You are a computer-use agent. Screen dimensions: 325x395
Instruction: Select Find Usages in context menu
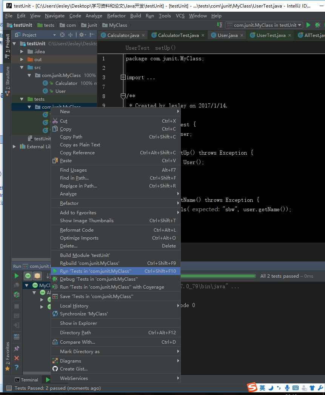(116, 170)
